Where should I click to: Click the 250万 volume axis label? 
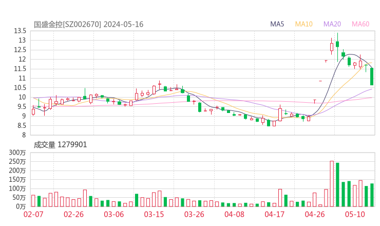coord(17,161)
